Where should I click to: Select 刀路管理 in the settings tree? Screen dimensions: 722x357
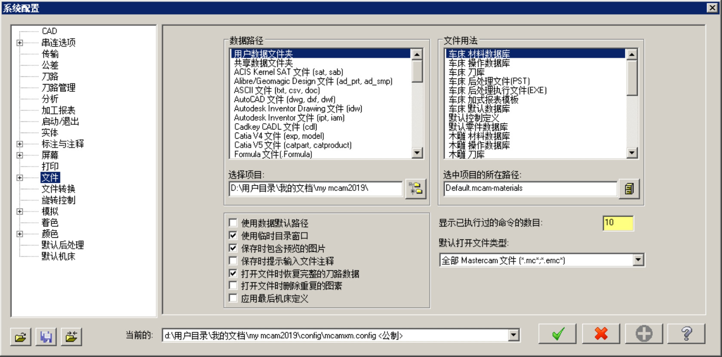[x=58, y=88]
